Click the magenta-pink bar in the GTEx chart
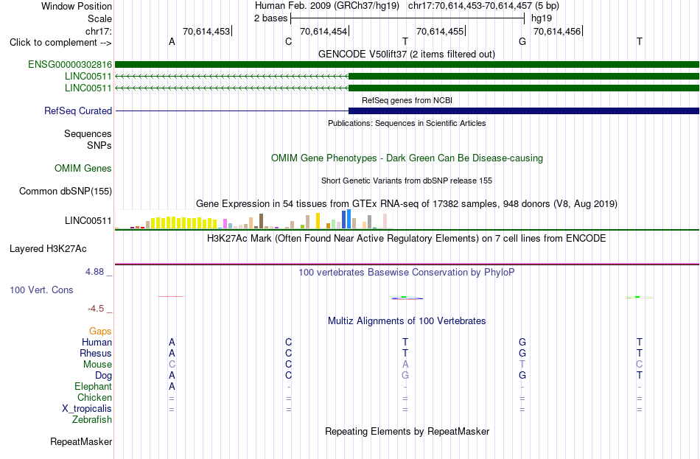700x459 pixels. coord(225,224)
